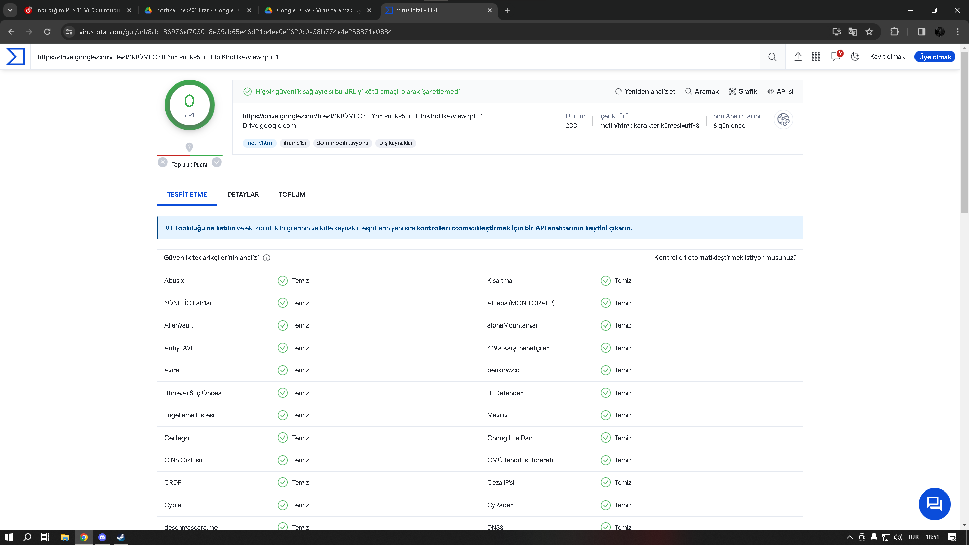Click the VirusTotal logo icon
The image size is (969, 545).
(x=15, y=57)
